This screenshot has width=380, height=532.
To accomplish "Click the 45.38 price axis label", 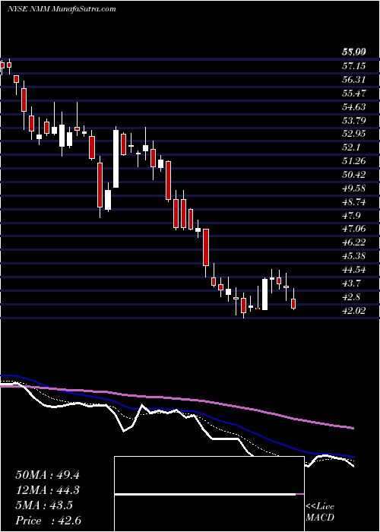I will [353, 256].
